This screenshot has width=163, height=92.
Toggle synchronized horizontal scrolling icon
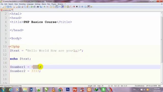click(53, 7)
